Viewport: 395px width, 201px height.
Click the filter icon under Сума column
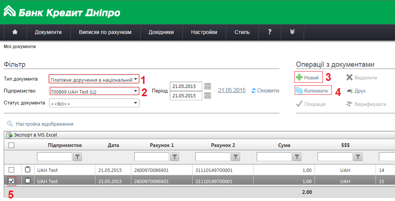(x=297, y=157)
